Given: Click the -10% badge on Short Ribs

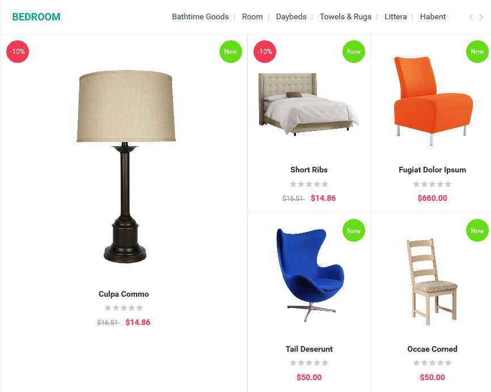Looking at the screenshot, I should pyautogui.click(x=265, y=52).
